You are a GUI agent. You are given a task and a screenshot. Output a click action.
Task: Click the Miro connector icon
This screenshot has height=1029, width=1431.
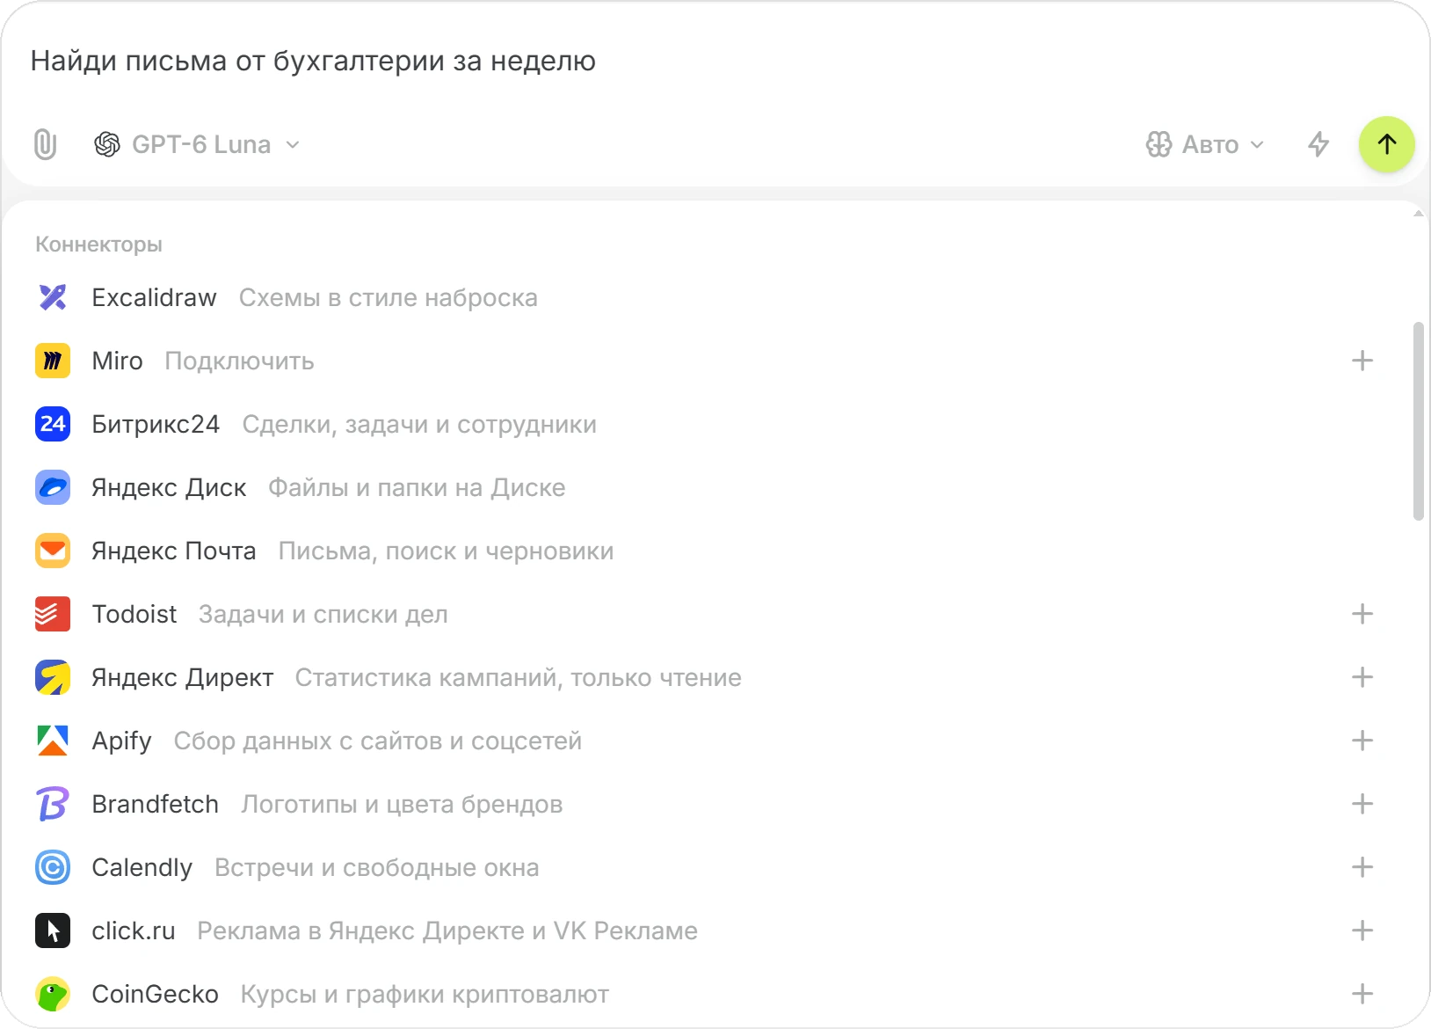53,361
